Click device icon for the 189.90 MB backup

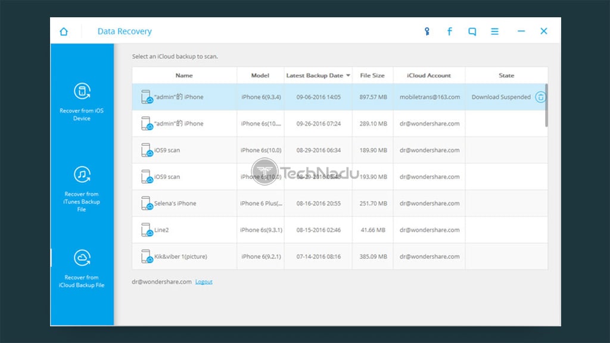tap(147, 150)
